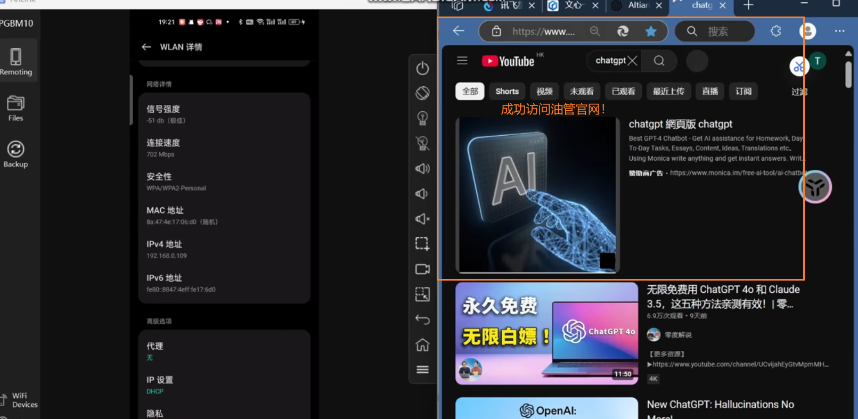
Task: Click the browser 搜索 search box
Action: pos(715,31)
